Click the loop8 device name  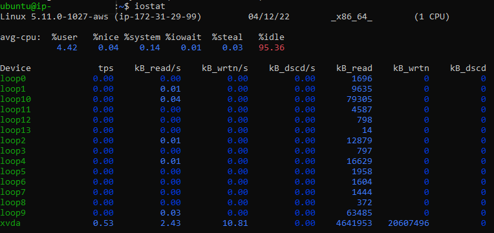(13, 203)
